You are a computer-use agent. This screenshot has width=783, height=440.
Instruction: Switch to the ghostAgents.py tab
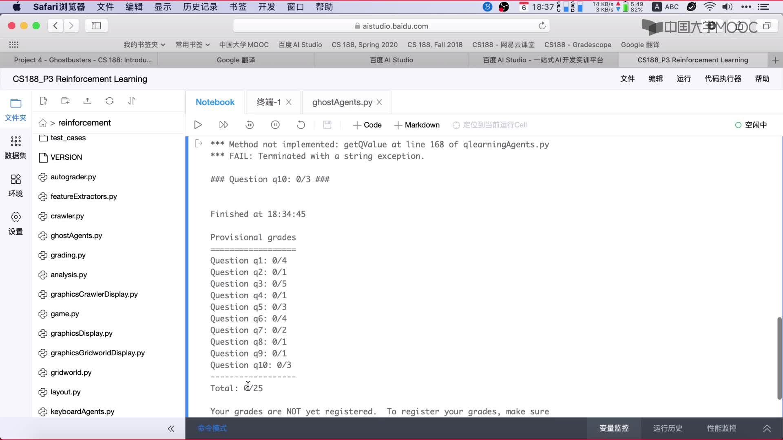pos(342,102)
